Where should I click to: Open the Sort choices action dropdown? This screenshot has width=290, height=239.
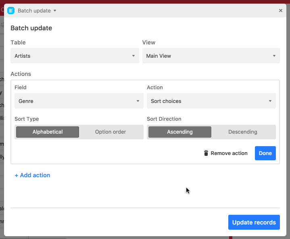pyautogui.click(x=211, y=101)
